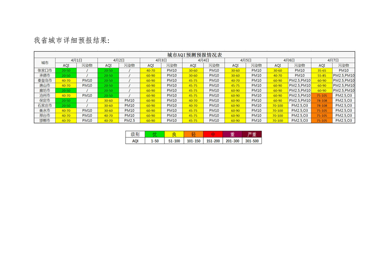The width and height of the screenshot is (389, 275).
Task: Click 邯郸市's PM2.5 pollutant cell on 4月2日
Action: [129, 121]
